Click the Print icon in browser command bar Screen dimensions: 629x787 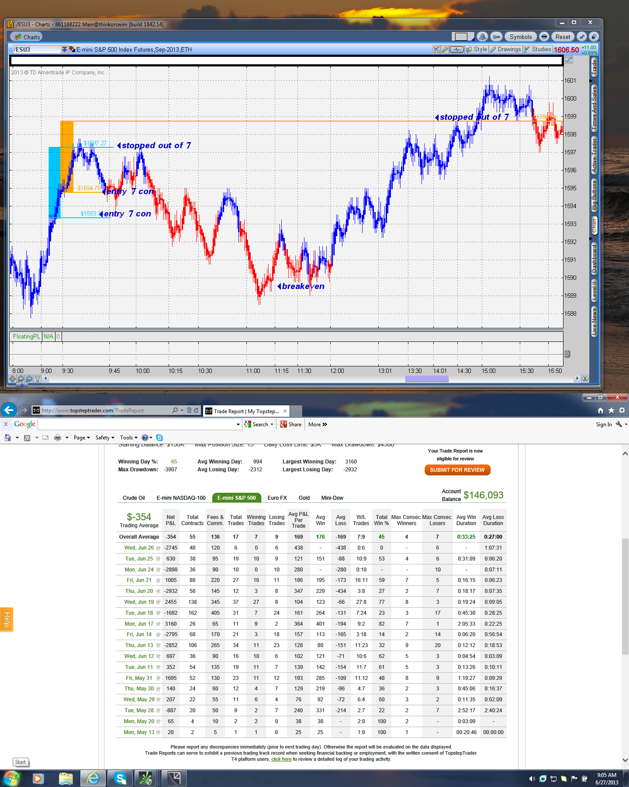point(58,438)
